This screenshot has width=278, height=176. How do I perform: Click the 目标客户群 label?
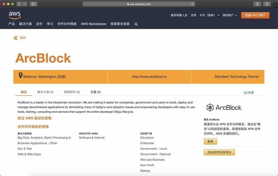[x=146, y=134]
